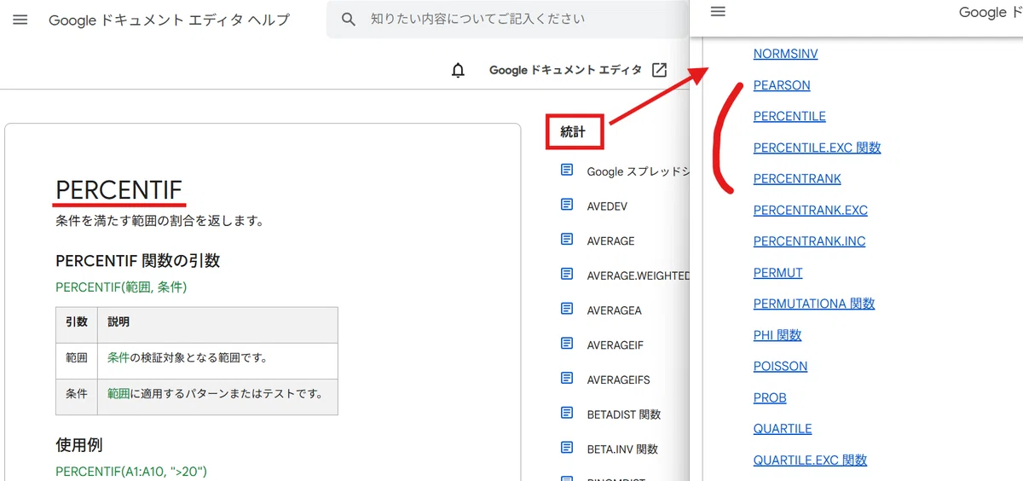This screenshot has height=481, width=1023.
Task: Open the QUARTILE function link
Action: coord(783,429)
